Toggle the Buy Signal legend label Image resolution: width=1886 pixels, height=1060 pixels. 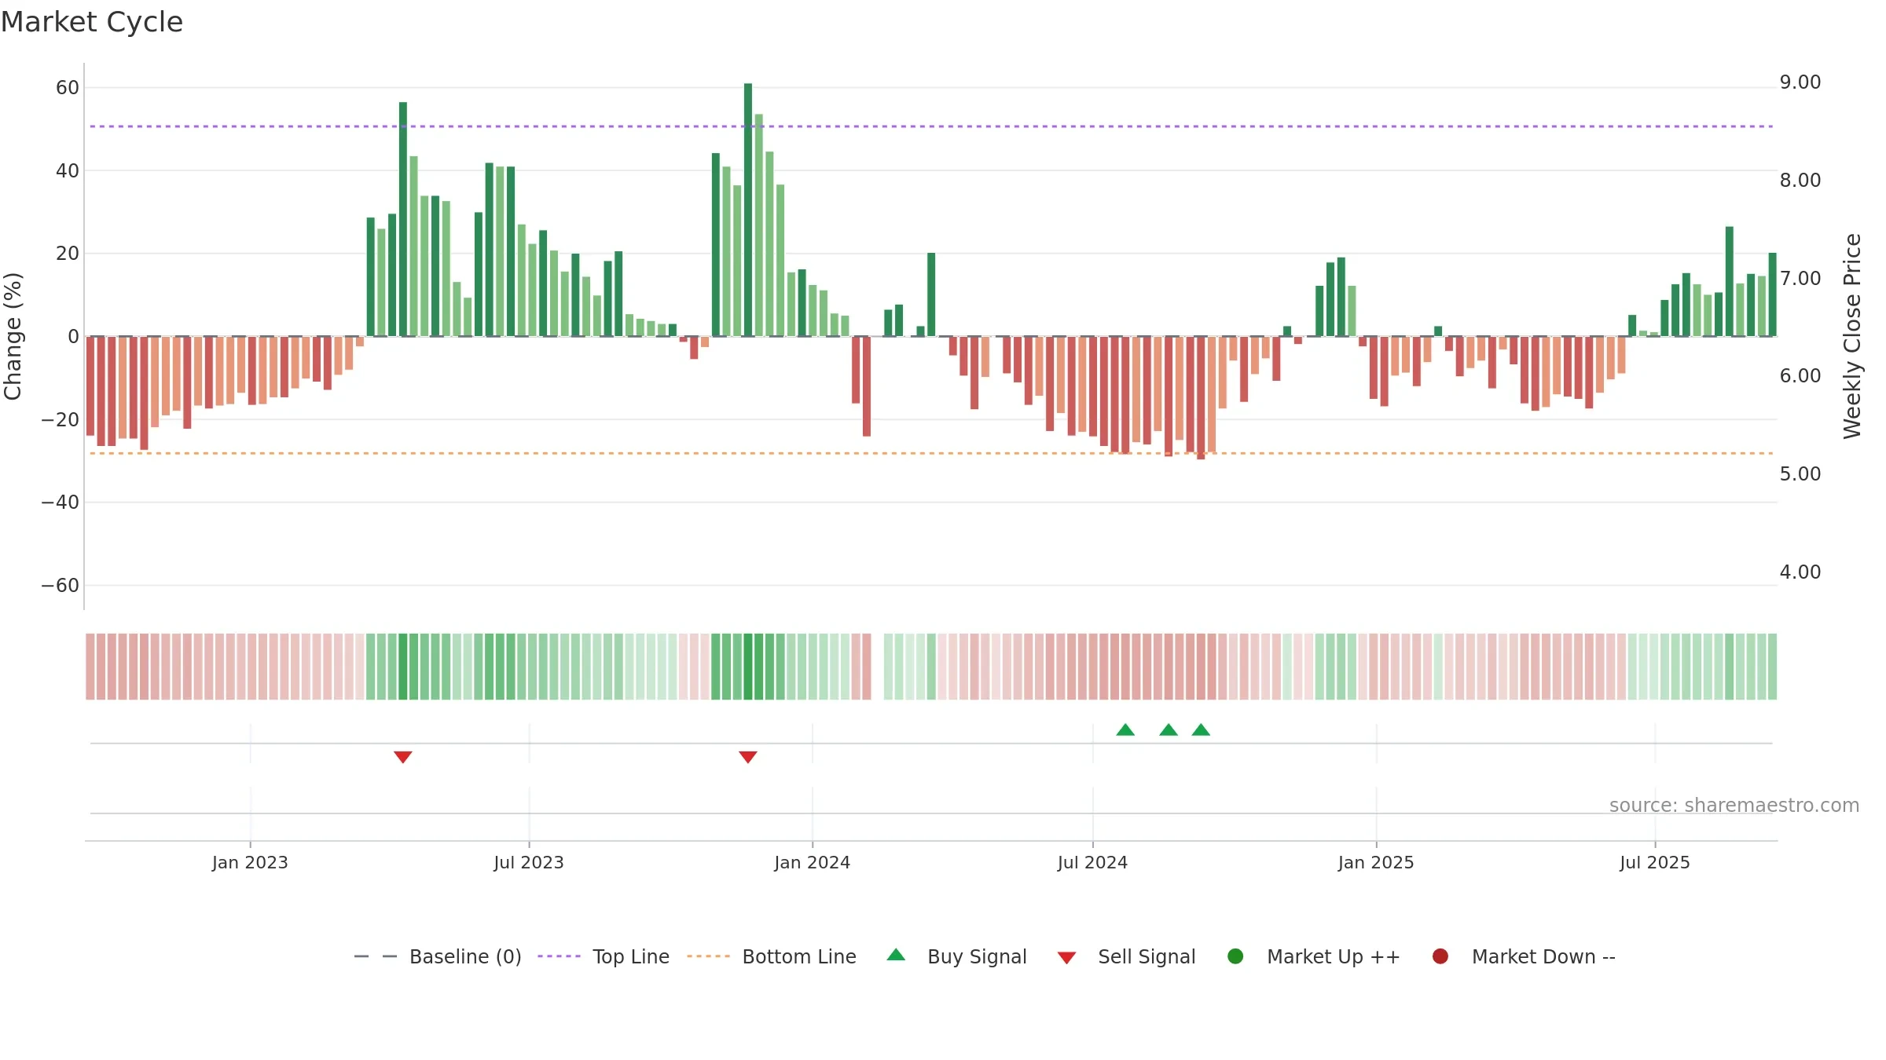[977, 956]
